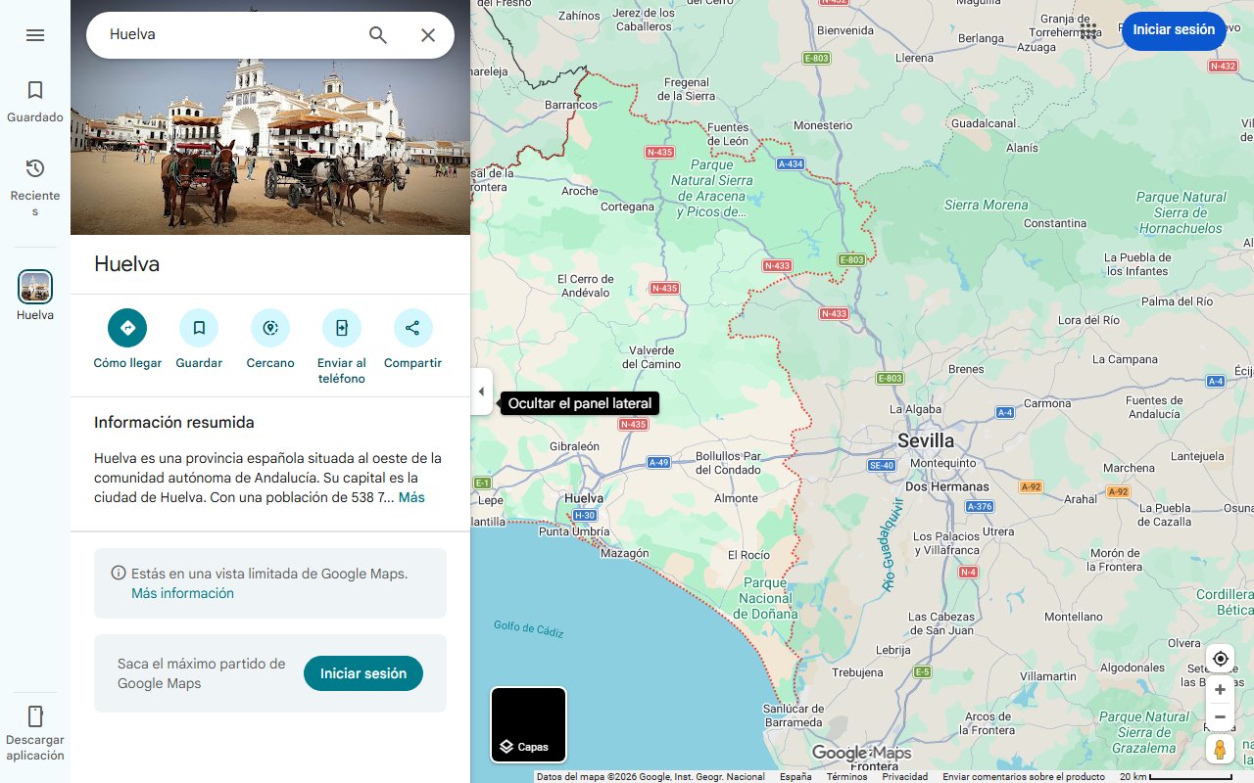Select Enviar al teléfono
The height and width of the screenshot is (783, 1254).
pyautogui.click(x=341, y=328)
